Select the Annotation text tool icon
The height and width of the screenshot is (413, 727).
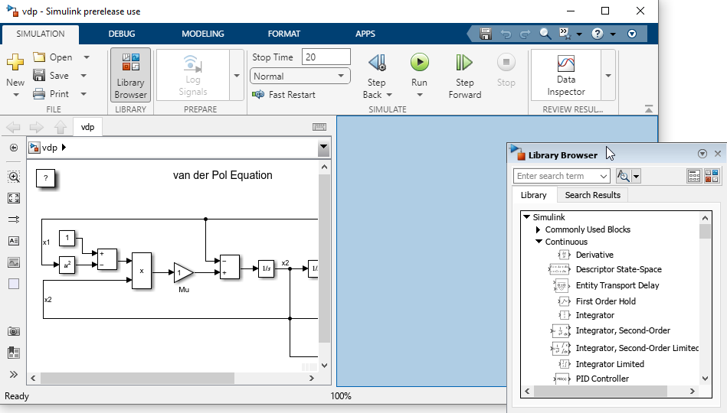point(14,241)
